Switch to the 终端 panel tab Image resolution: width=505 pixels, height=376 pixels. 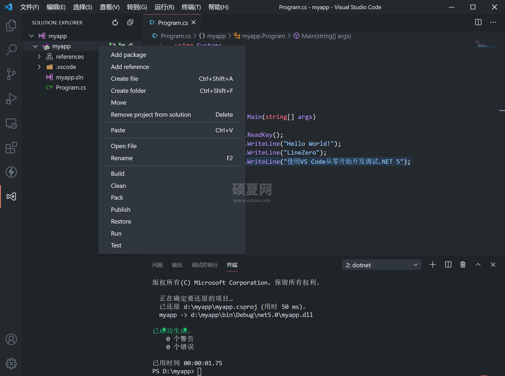pos(232,265)
